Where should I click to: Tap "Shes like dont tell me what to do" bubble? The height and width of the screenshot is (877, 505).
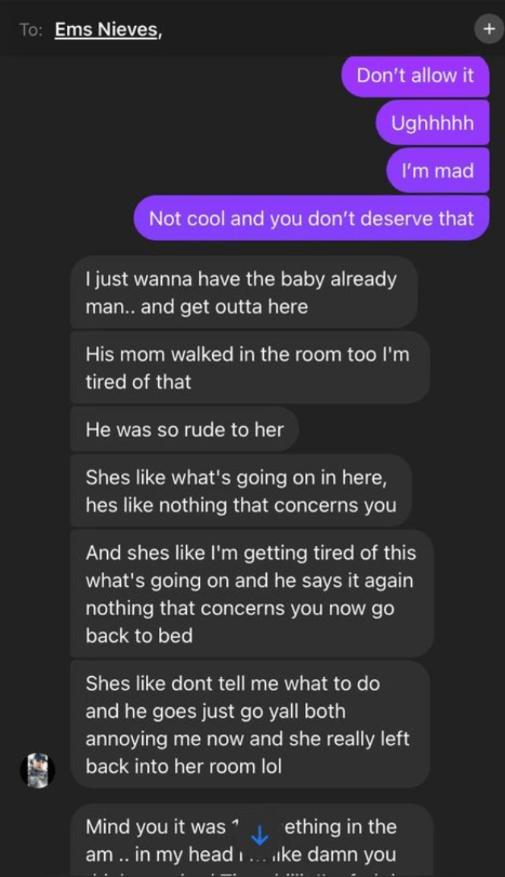[x=250, y=725]
